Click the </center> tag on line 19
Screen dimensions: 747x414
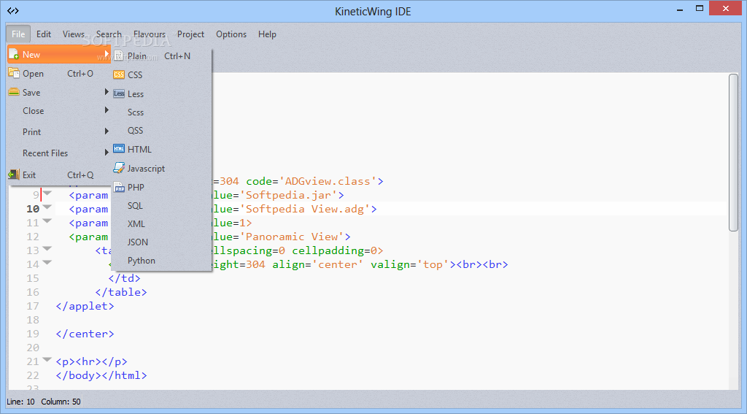pos(85,334)
